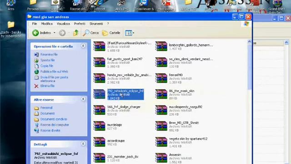291x164 pixels.
Task: Click file name text murcielago
Action: click(x=115, y=125)
